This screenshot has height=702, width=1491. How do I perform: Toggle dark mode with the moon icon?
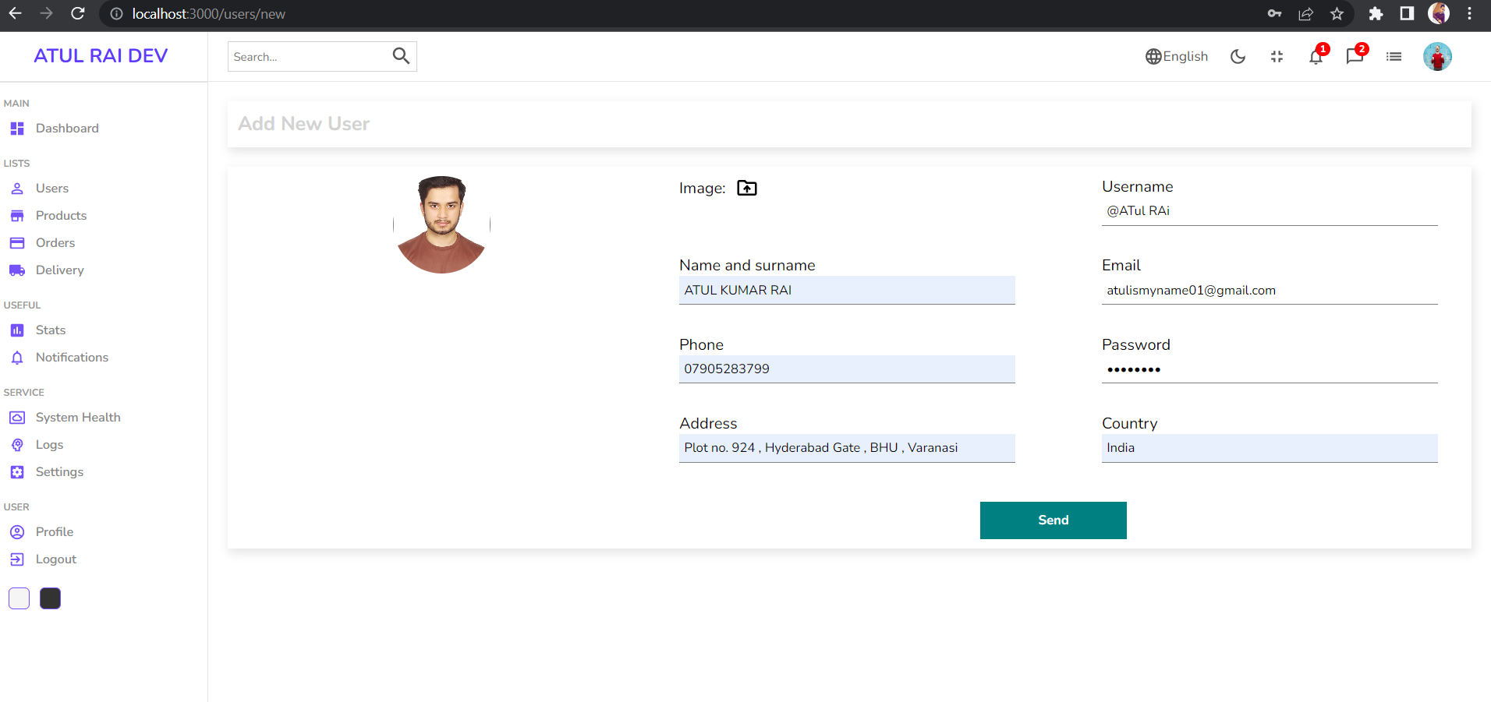pos(1238,56)
